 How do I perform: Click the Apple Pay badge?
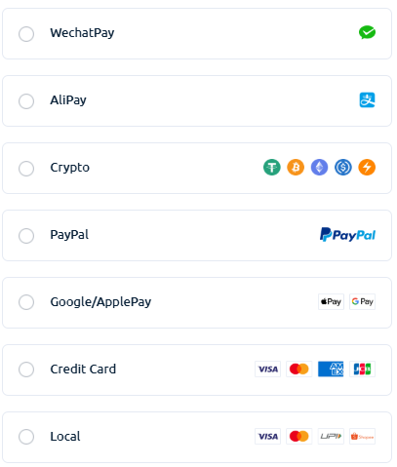331,301
